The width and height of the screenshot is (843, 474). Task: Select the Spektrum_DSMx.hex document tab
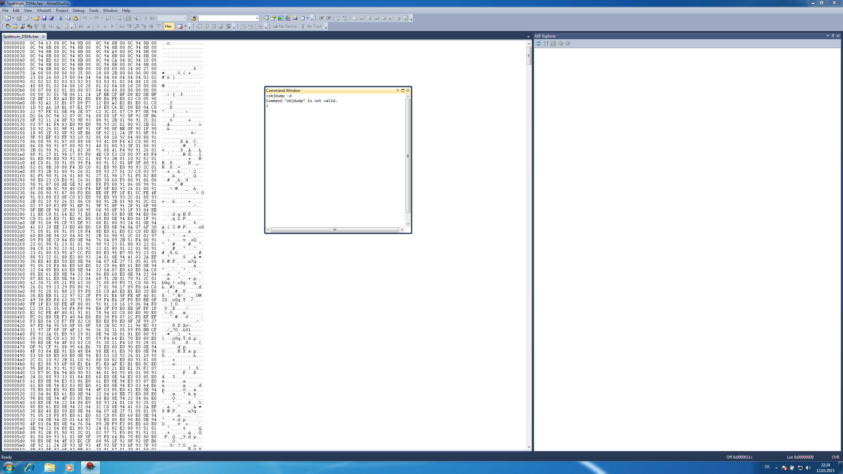click(x=21, y=37)
